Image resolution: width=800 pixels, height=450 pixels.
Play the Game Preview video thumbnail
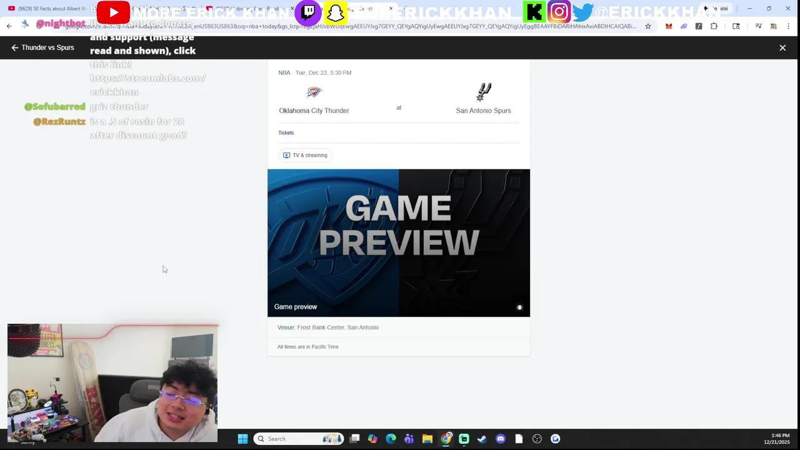[x=399, y=242]
